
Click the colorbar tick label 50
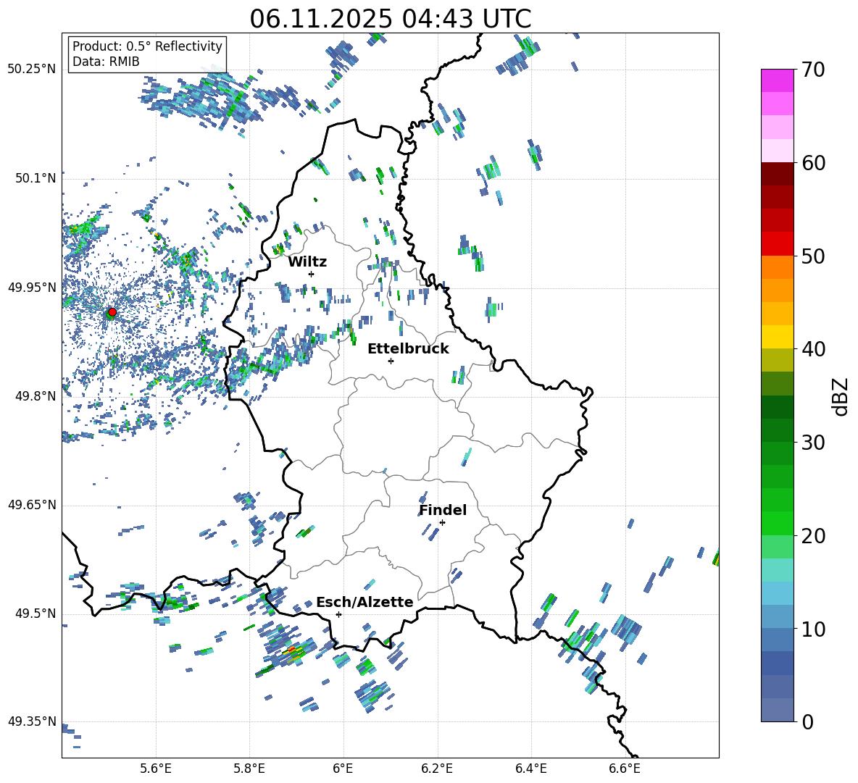tap(813, 256)
